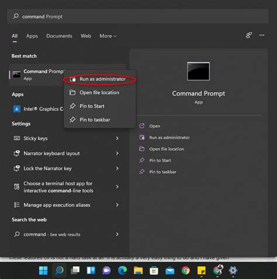Choose Run as administrator in context menu

(100, 79)
